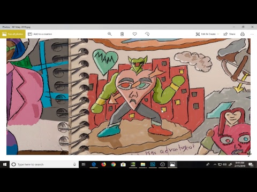
Task: Mark the photo as favorite with heart icon
Action: click(135, 34)
